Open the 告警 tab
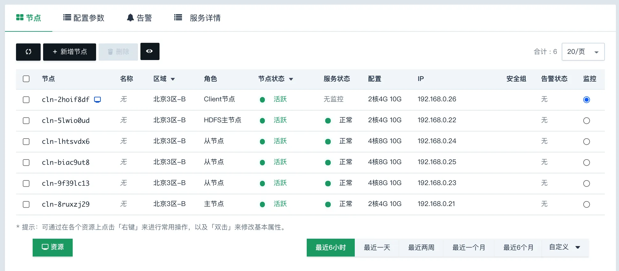619x271 pixels. (140, 18)
